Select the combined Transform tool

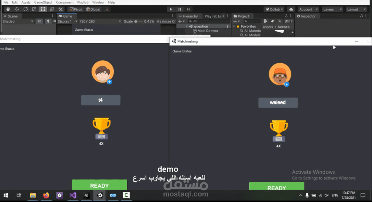pyautogui.click(x=52, y=9)
